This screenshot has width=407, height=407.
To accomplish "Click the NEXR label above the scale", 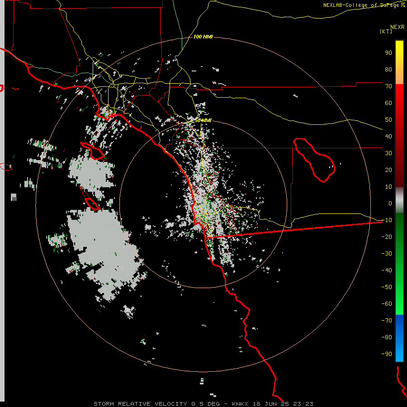I will click(x=398, y=27).
